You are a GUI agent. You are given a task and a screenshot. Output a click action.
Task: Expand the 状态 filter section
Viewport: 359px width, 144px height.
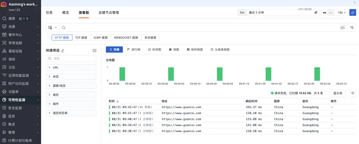(71, 77)
